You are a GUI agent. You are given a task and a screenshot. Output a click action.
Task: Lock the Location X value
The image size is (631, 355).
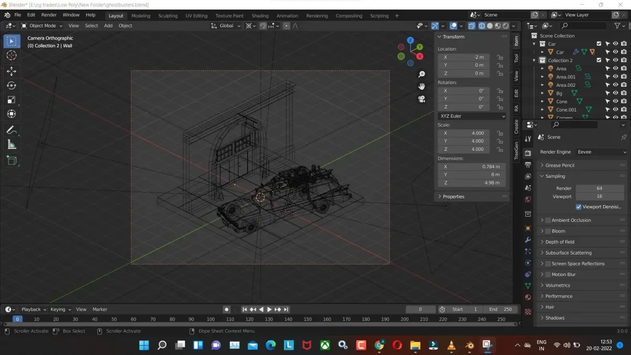pos(500,57)
